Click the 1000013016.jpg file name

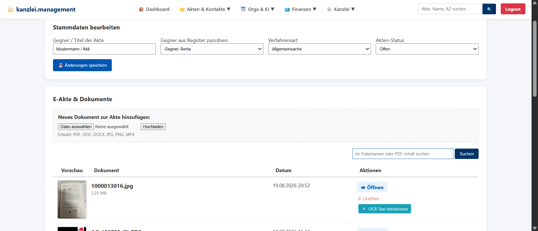112,186
